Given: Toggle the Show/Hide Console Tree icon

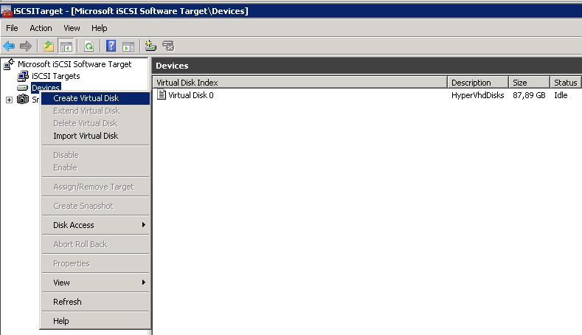Looking at the screenshot, I should pos(66,46).
